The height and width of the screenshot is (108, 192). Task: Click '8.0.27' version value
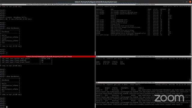tap(106, 64)
